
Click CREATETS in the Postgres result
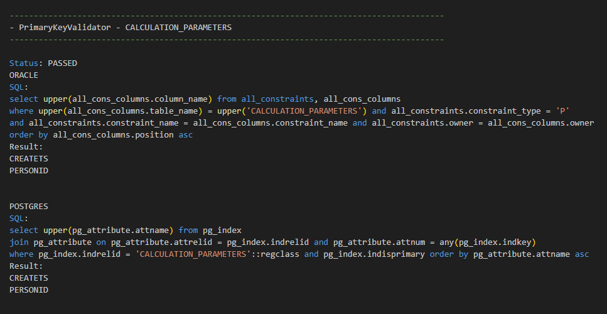28,278
